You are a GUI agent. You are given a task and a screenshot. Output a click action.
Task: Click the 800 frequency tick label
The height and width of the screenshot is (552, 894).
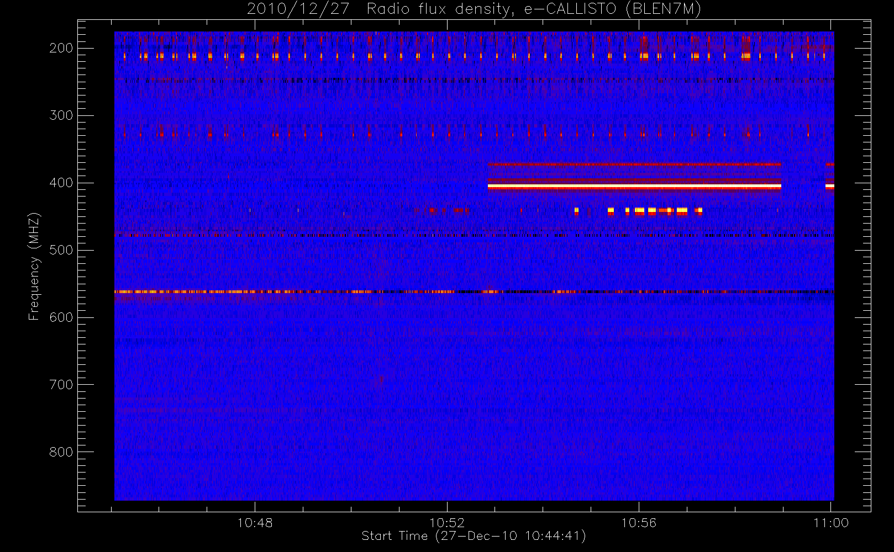(x=61, y=452)
